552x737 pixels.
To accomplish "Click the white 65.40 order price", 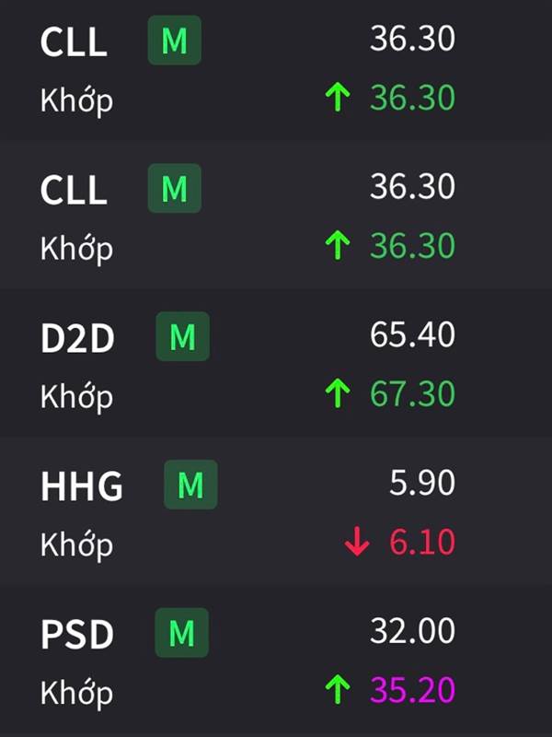I will tap(412, 334).
